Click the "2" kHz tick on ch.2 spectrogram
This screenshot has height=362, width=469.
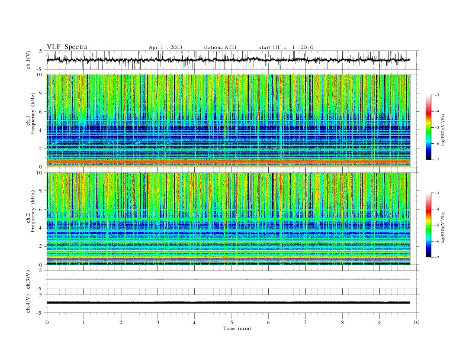tap(41, 247)
